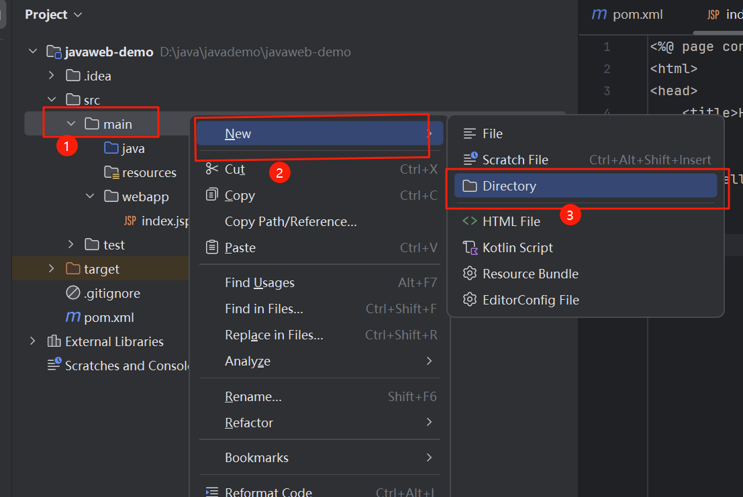
Task: Click the Directory folder icon in submenu
Action: (470, 186)
